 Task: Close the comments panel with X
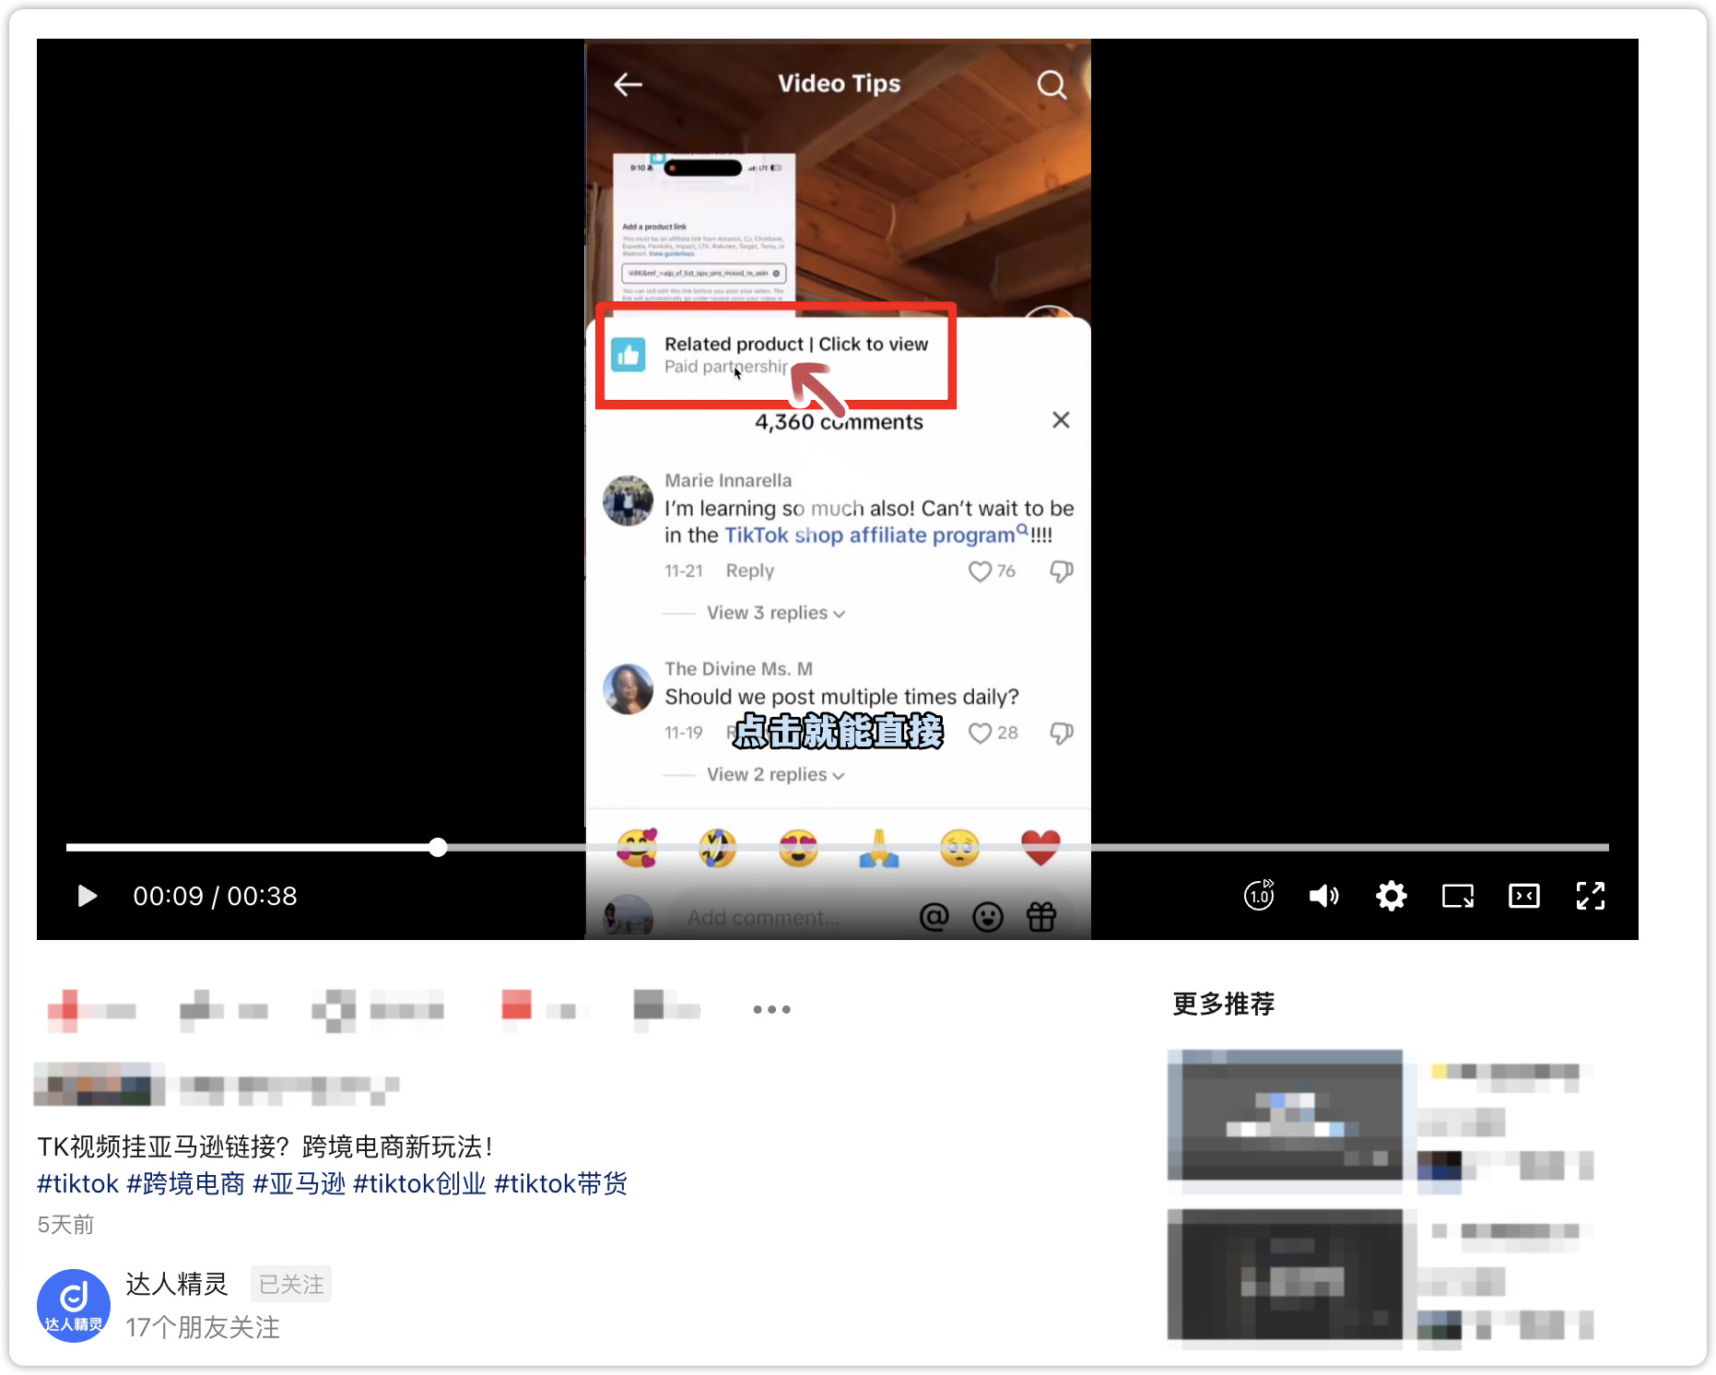click(x=1061, y=420)
